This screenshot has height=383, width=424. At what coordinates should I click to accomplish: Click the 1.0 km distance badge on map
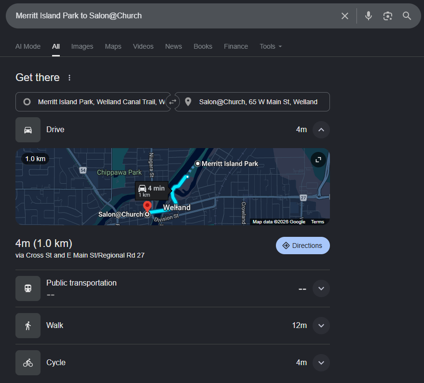tap(35, 159)
